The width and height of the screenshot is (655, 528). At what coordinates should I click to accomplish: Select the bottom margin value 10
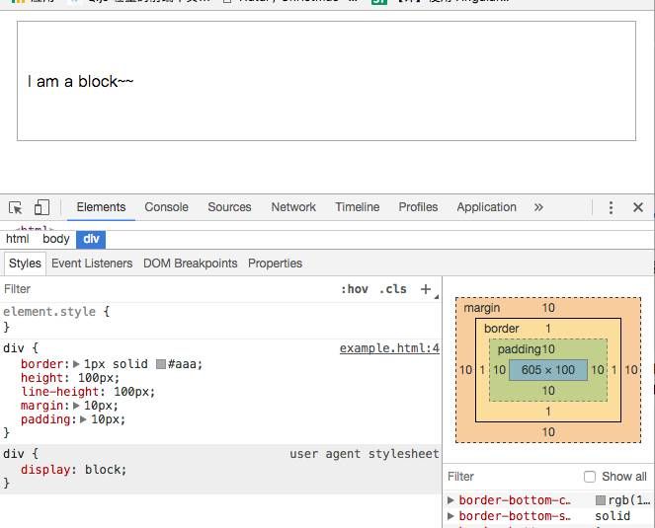tap(548, 432)
